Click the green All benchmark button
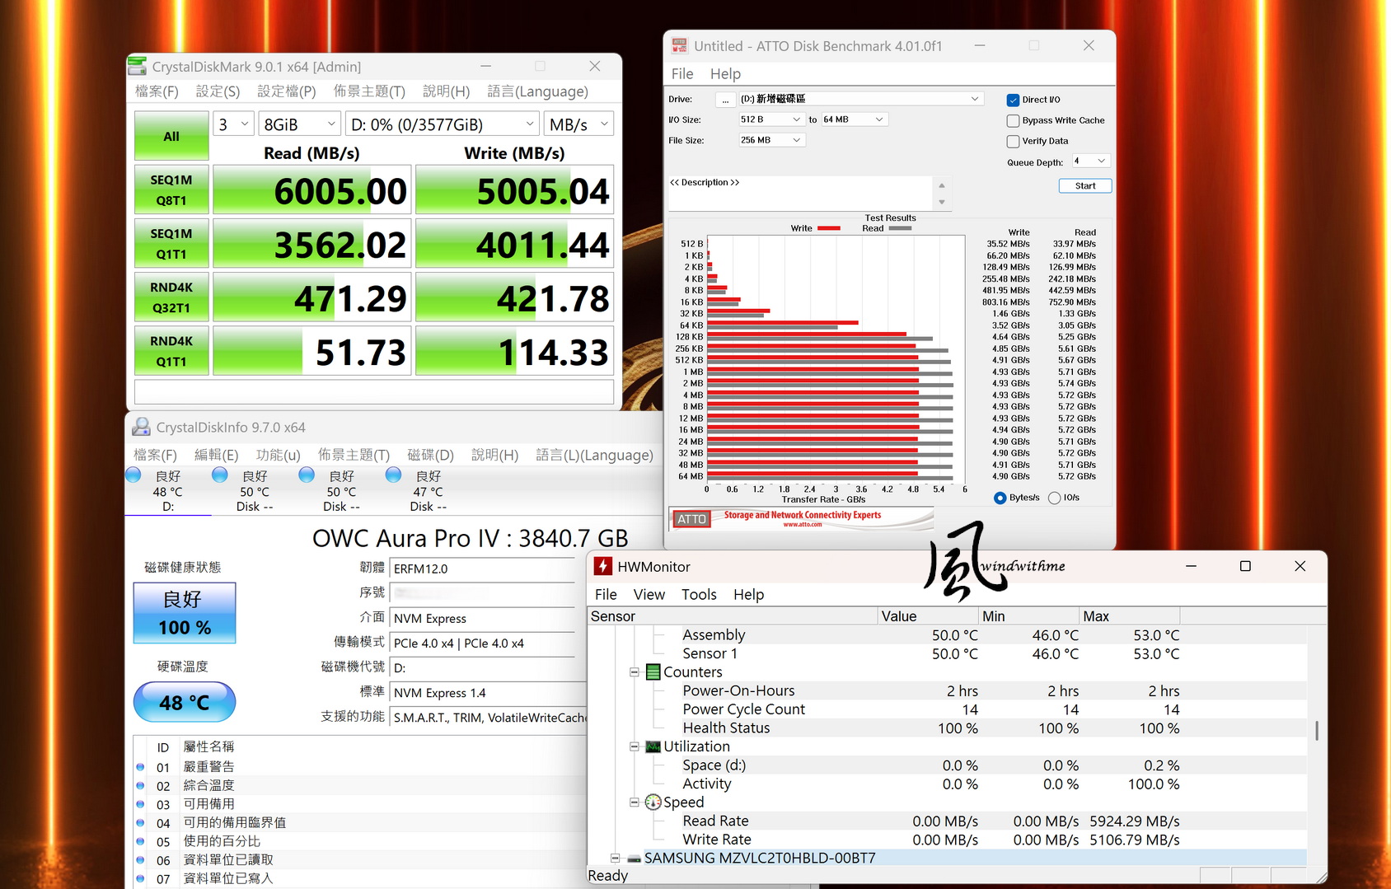1391x889 pixels. click(x=171, y=136)
